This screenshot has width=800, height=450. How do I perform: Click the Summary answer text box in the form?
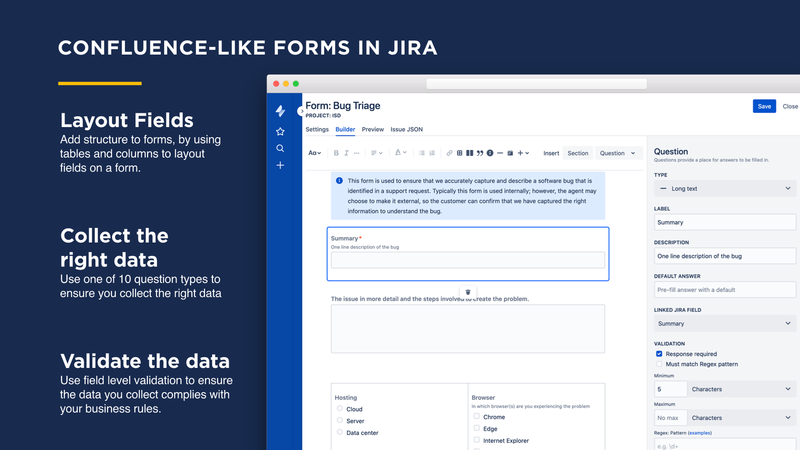point(468,260)
